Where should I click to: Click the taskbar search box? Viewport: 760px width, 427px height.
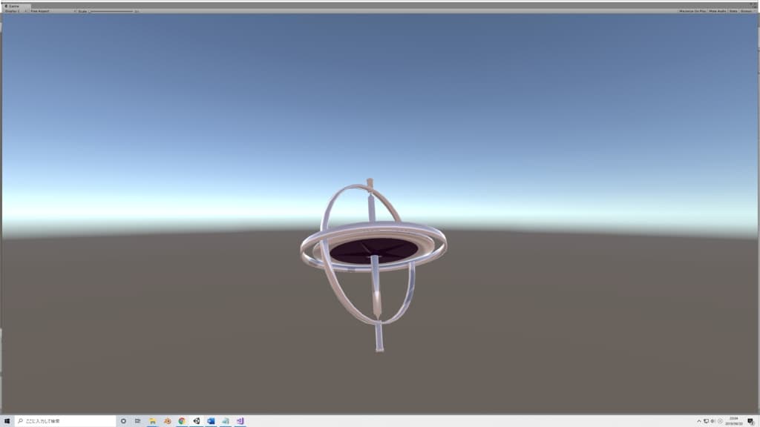click(65, 421)
